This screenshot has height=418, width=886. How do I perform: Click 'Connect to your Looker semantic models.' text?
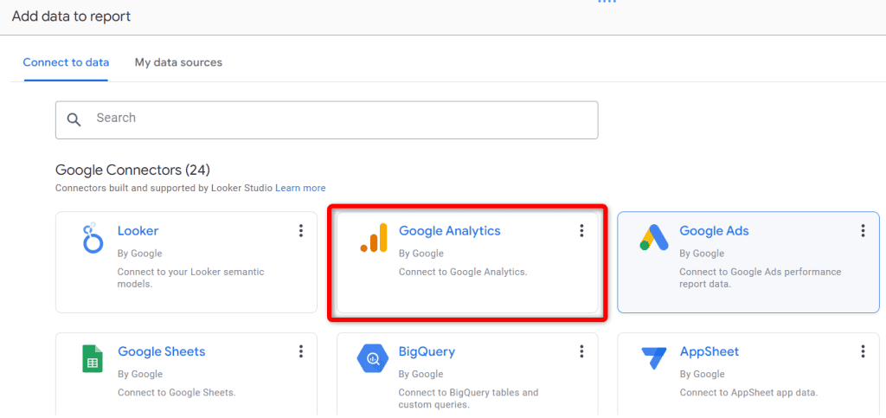[191, 278]
